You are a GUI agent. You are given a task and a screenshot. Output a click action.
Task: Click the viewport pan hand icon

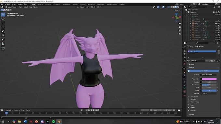pos(180,27)
